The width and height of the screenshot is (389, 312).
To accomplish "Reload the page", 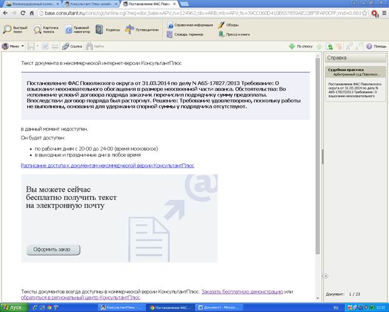I will tap(23, 13).
